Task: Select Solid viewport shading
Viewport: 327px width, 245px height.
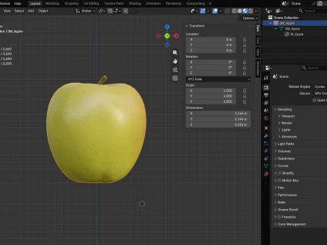Action: click(240, 11)
